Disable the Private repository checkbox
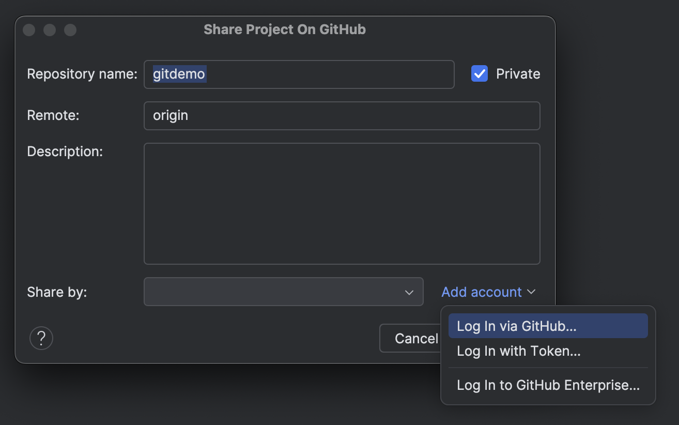 click(x=480, y=73)
